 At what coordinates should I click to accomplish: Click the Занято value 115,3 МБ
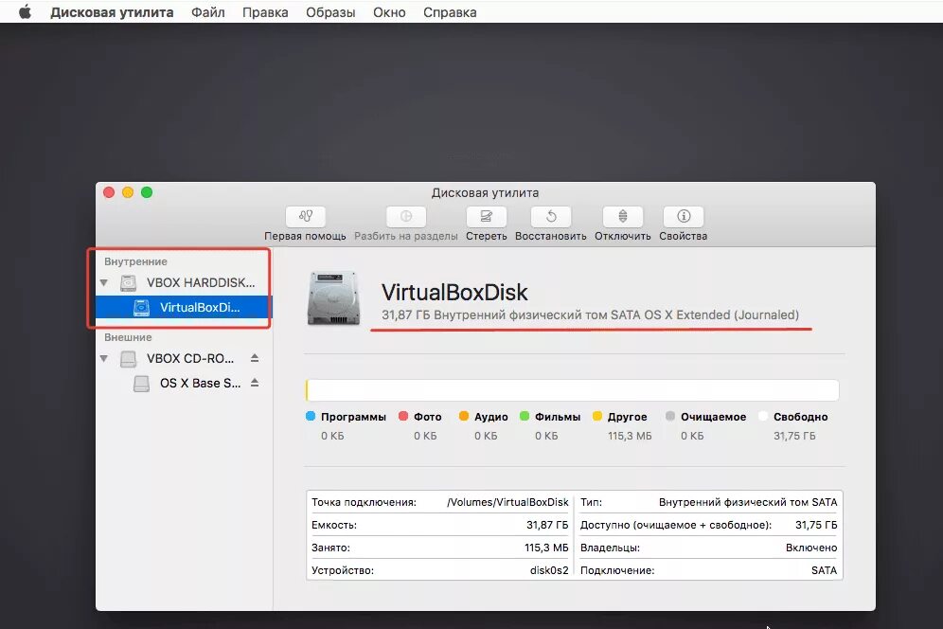click(546, 548)
